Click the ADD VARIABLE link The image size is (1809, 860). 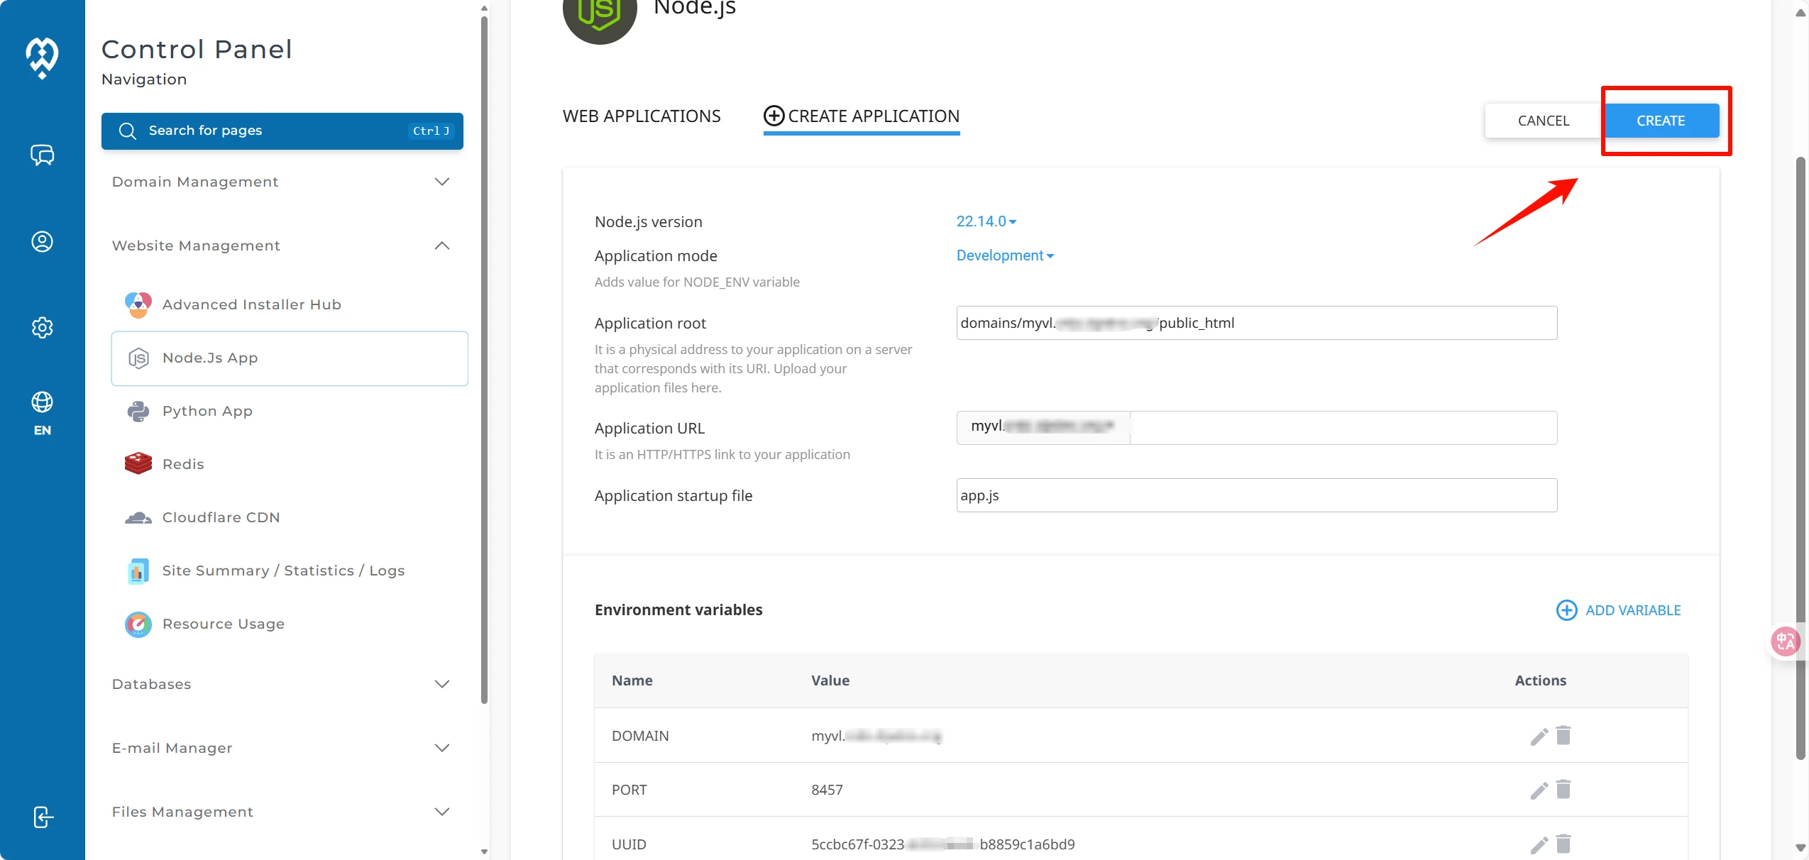click(1618, 610)
